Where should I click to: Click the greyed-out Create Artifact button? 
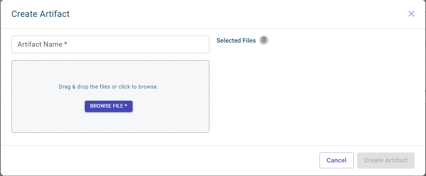(x=385, y=161)
